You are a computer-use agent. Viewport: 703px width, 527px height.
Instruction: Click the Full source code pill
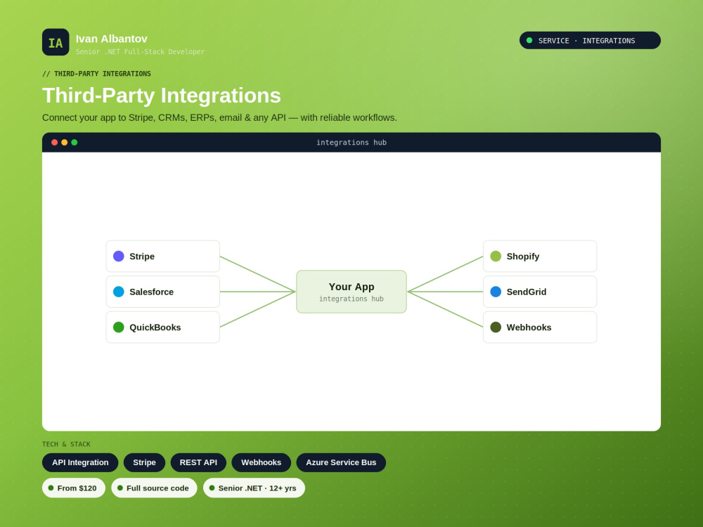154,488
